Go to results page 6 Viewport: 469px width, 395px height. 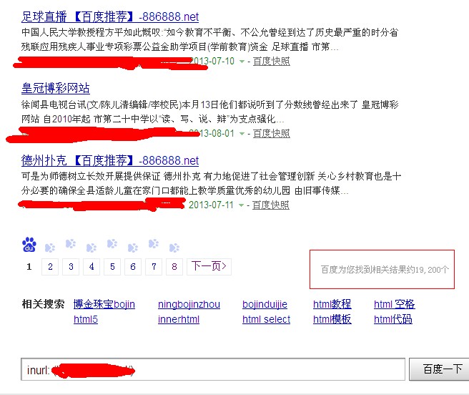(x=133, y=267)
